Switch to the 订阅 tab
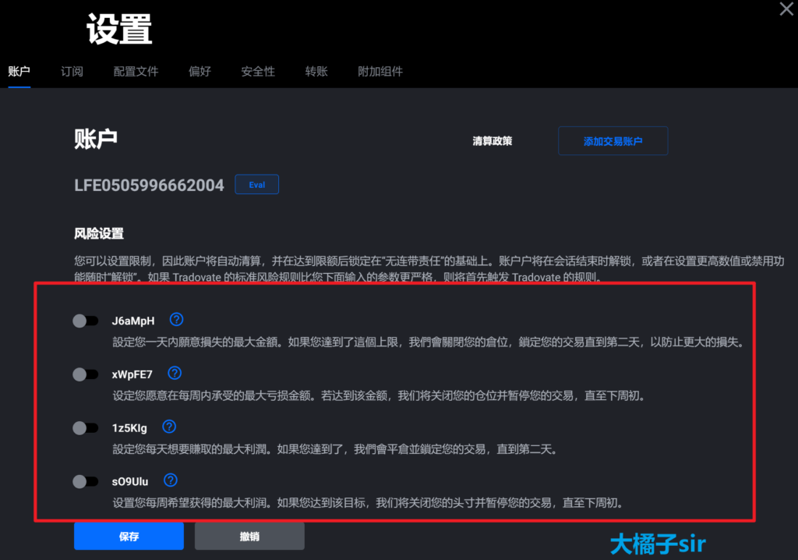Screen dimensions: 798x560 click(x=72, y=72)
